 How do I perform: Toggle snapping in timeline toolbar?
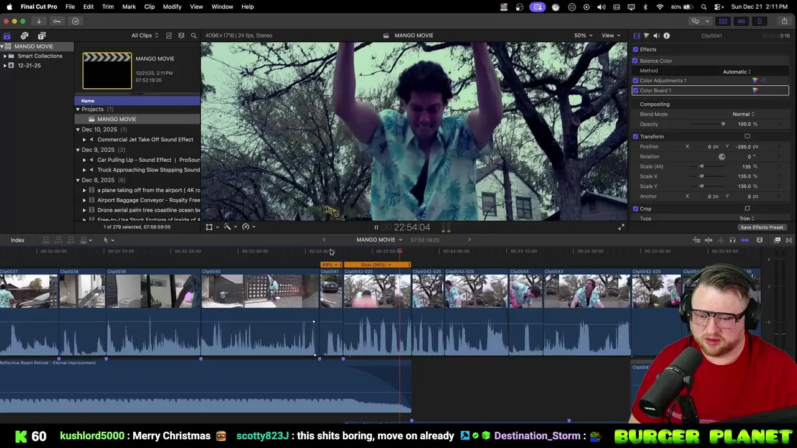pos(745,240)
